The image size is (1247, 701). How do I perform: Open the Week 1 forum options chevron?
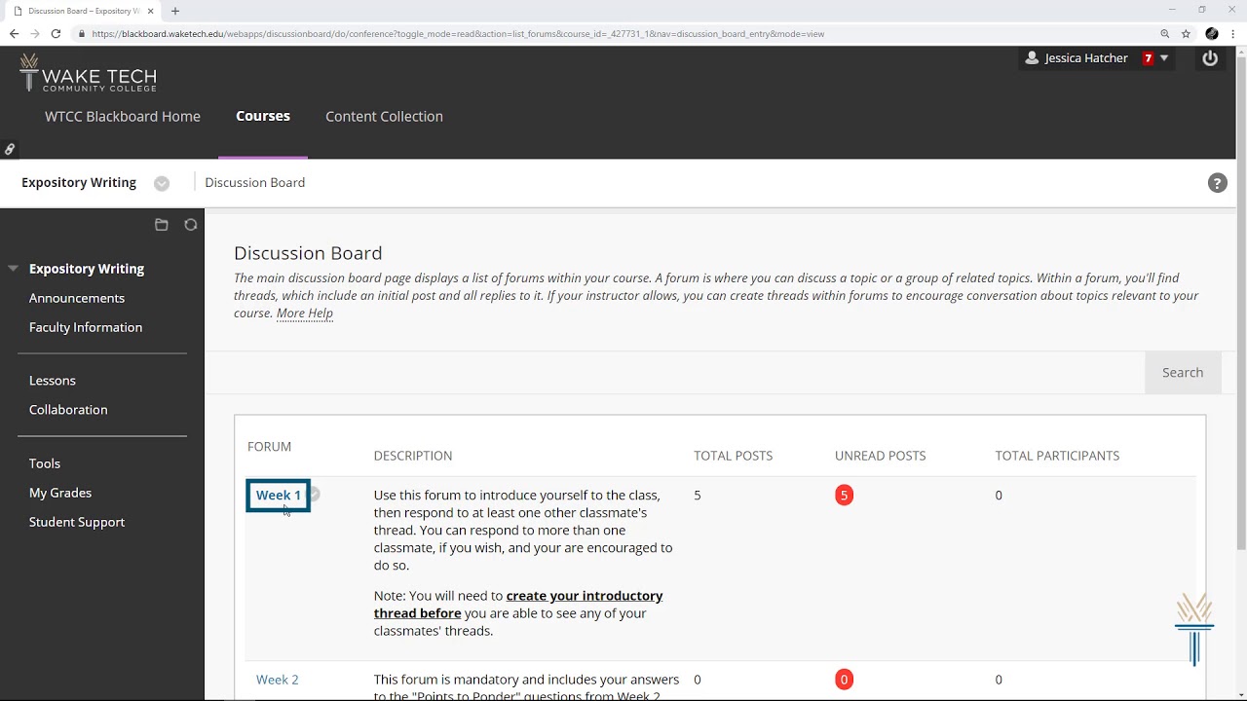[x=314, y=495]
